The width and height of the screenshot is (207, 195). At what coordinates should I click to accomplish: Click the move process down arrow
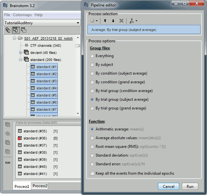pyautogui.click(x=113, y=21)
